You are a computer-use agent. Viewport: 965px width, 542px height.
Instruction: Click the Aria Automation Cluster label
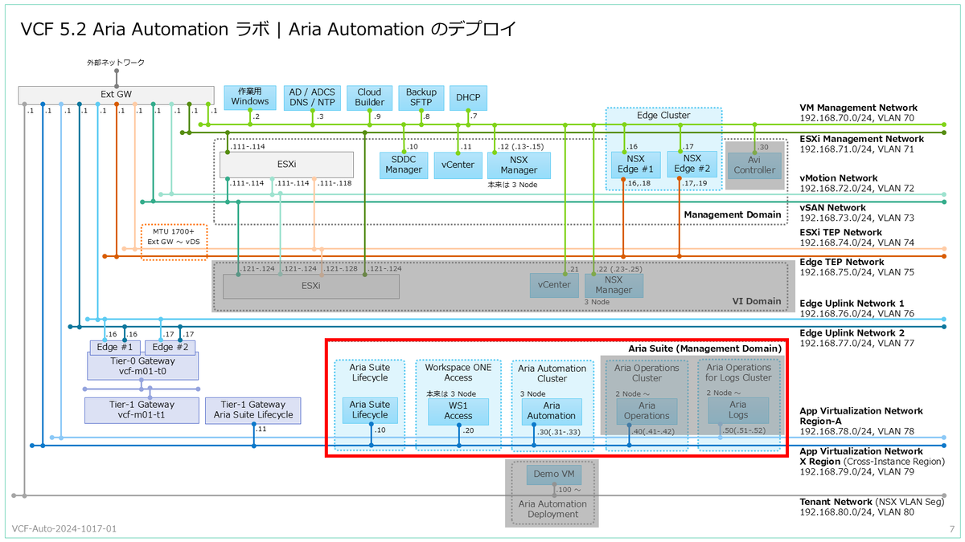pos(552,374)
